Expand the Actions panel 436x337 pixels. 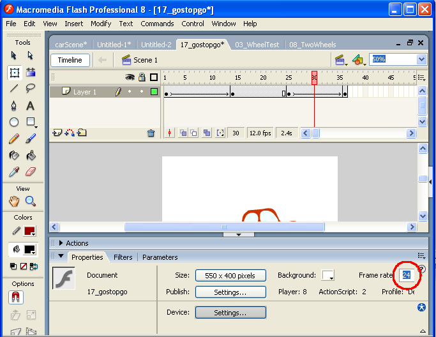click(61, 243)
